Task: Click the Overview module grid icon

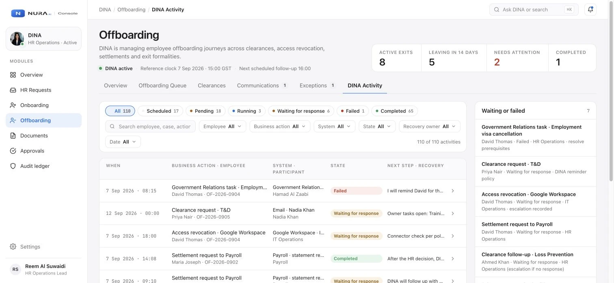Action: pos(13,75)
